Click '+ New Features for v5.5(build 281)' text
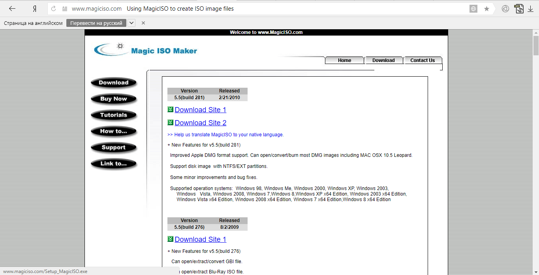 click(204, 145)
